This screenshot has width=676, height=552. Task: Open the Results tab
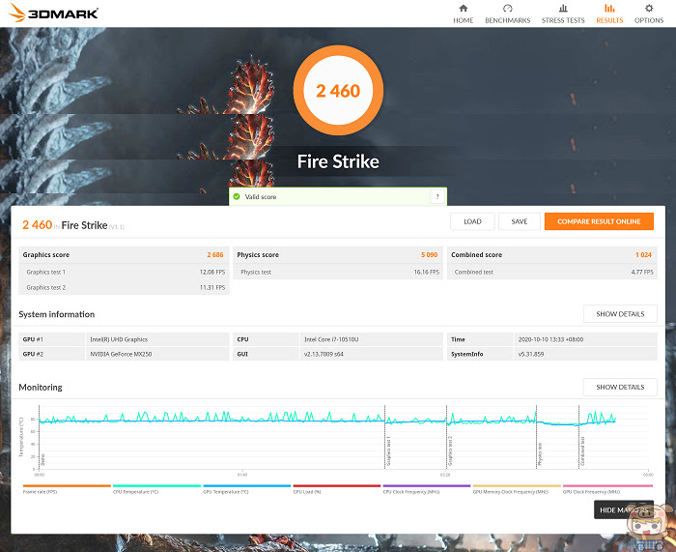[609, 14]
